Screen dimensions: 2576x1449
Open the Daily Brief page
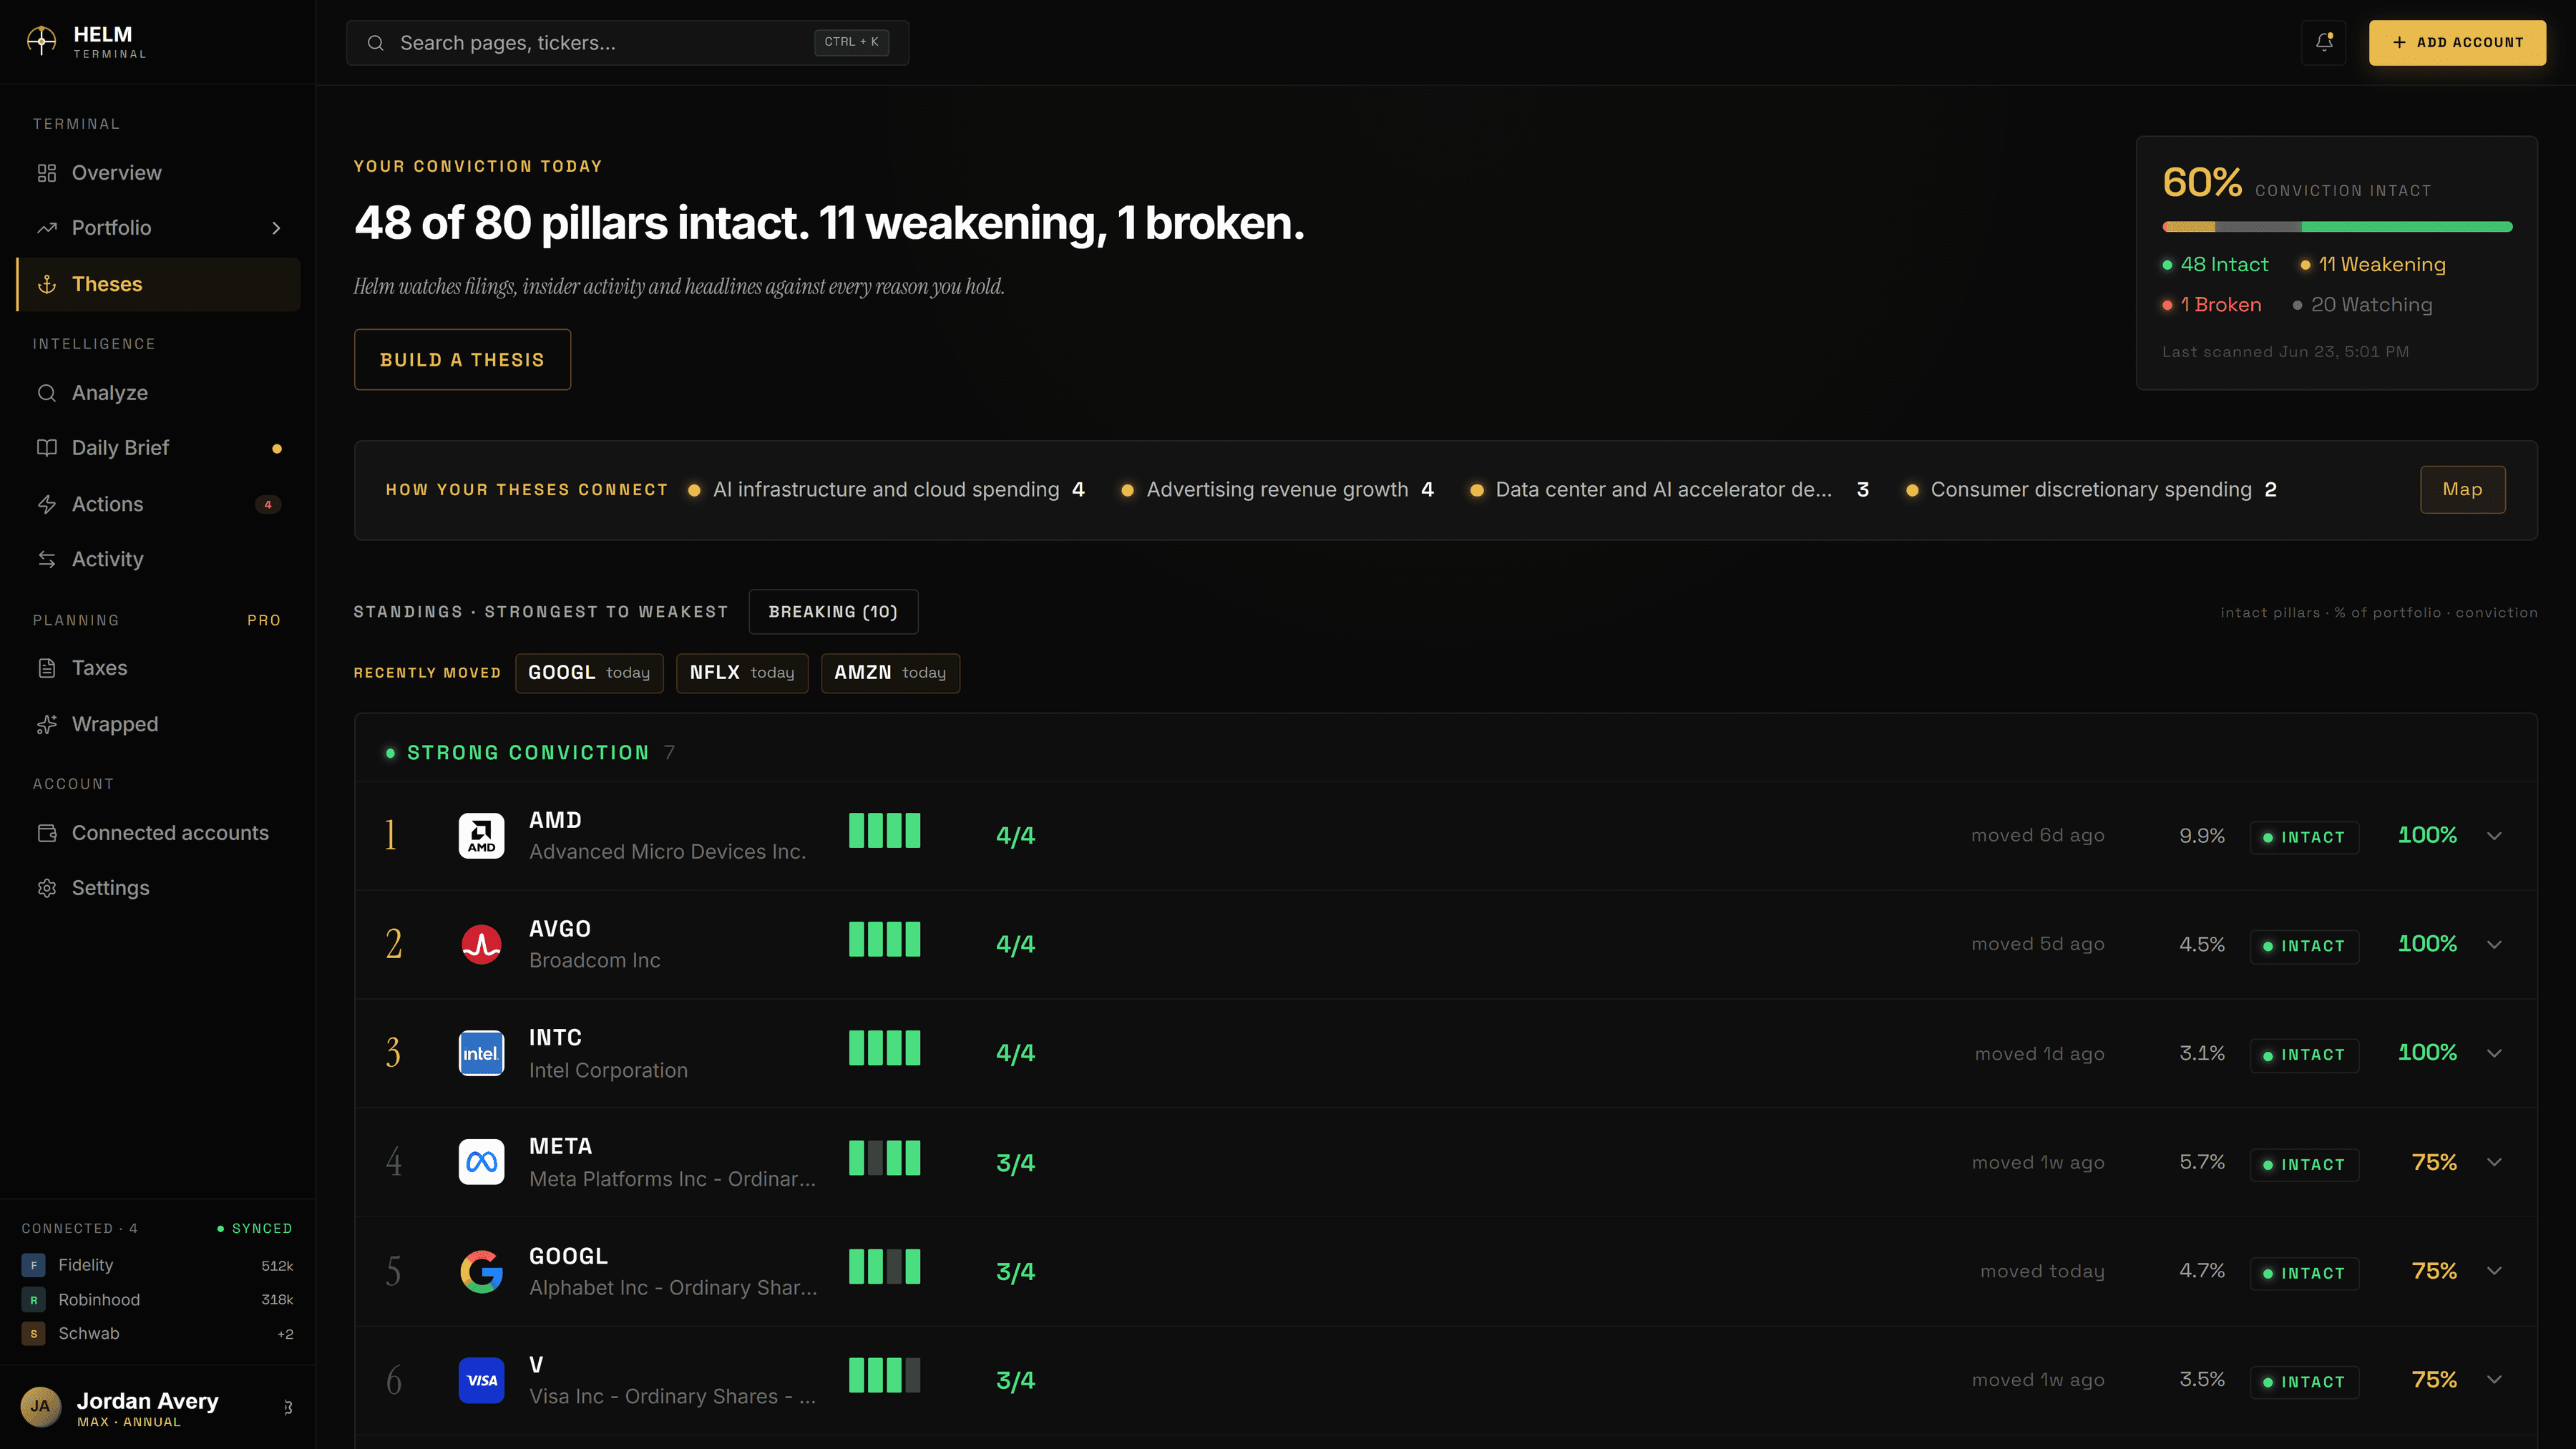click(158, 448)
